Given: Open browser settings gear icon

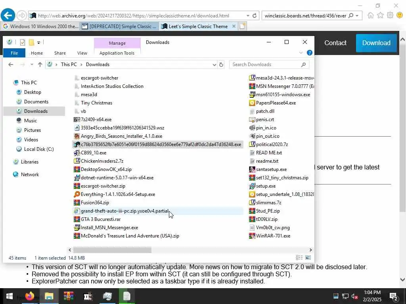Looking at the screenshot, I should [390, 15].
